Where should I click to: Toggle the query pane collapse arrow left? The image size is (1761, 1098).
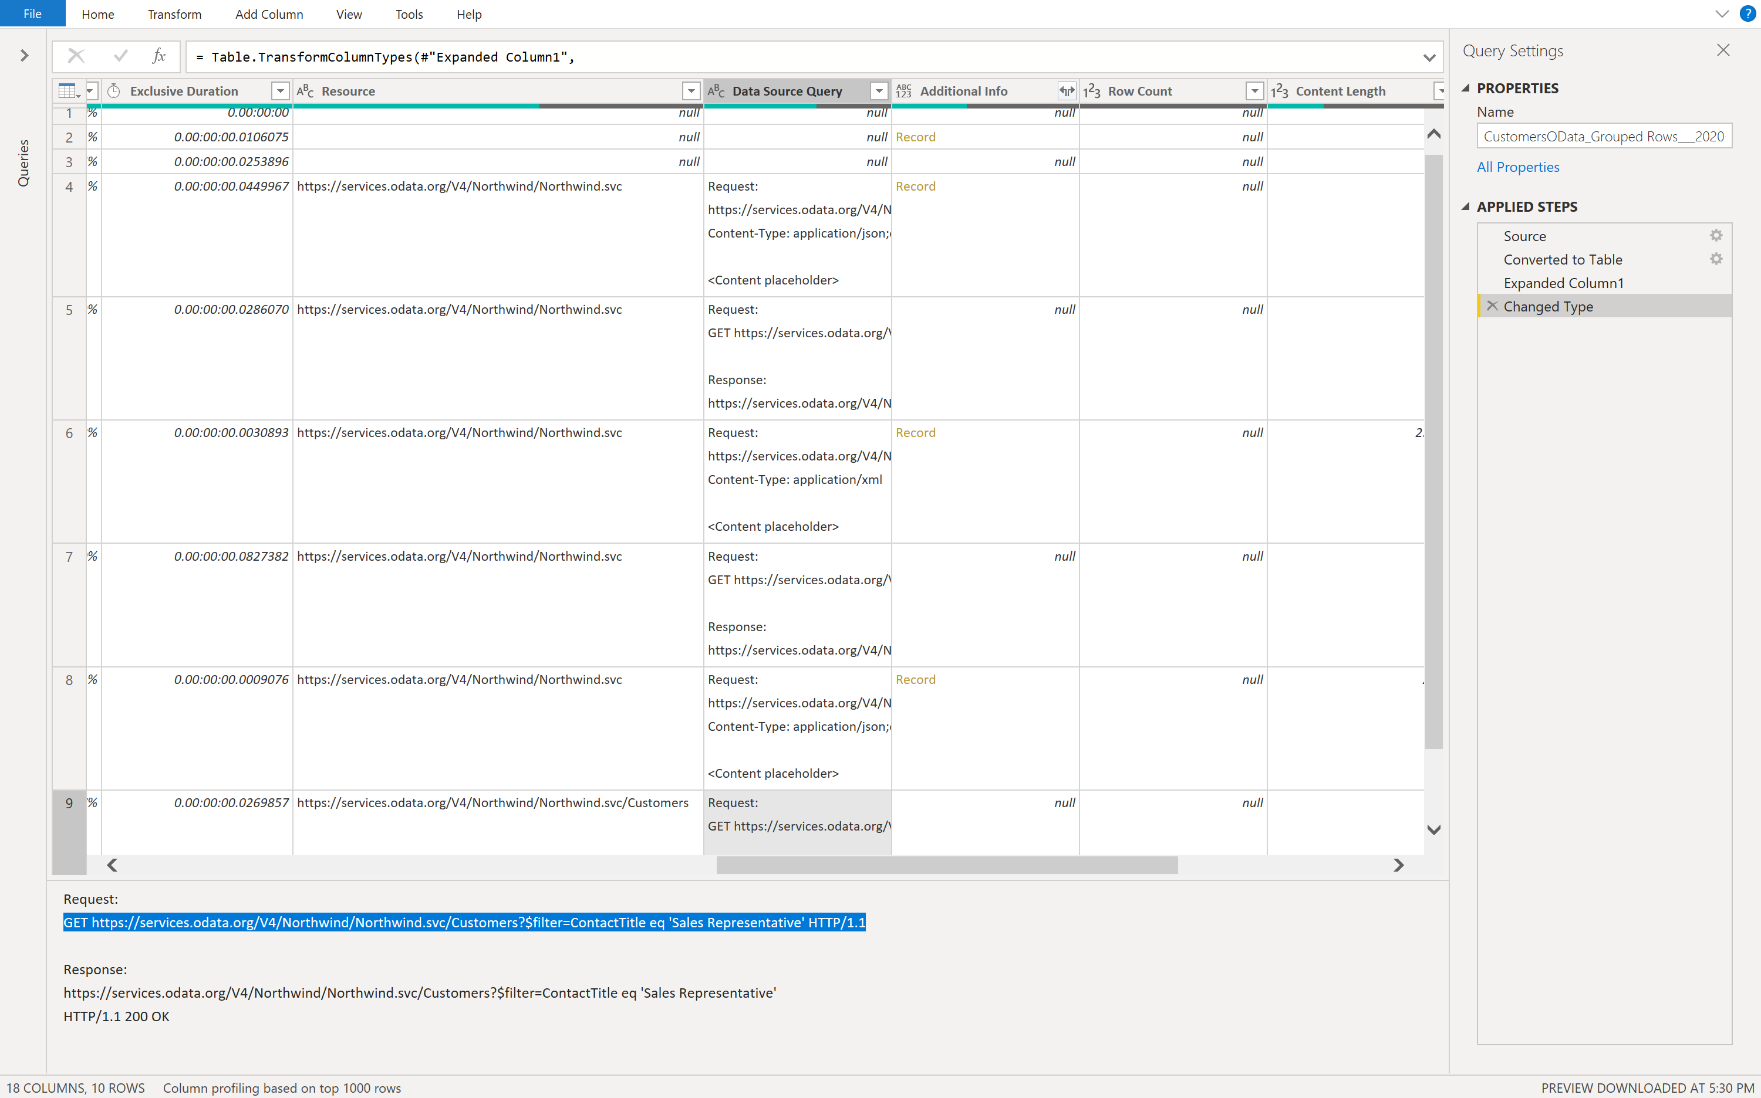24,56
